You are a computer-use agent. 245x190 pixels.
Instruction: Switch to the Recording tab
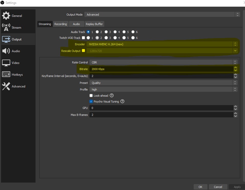click(x=61, y=24)
